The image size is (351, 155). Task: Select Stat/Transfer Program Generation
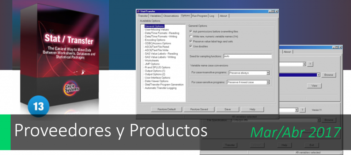pyautogui.click(x=164, y=85)
